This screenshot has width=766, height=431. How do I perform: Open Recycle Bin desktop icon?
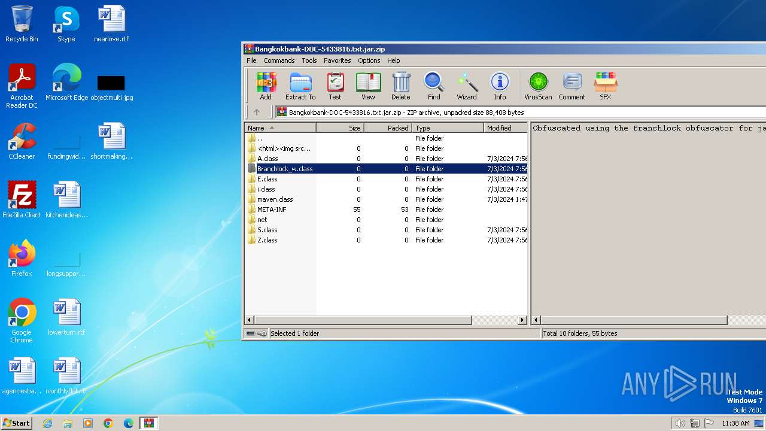point(22,24)
